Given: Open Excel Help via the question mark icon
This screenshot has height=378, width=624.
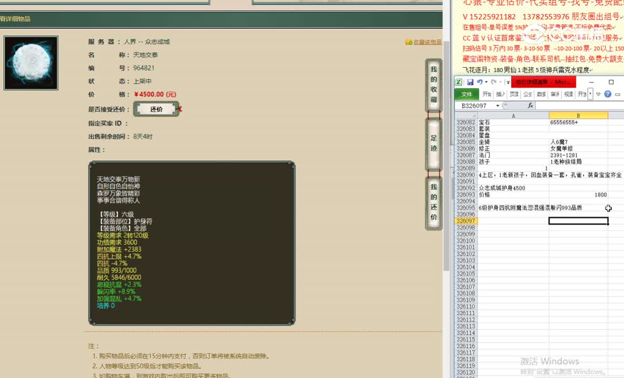Looking at the screenshot, I should click(x=608, y=94).
